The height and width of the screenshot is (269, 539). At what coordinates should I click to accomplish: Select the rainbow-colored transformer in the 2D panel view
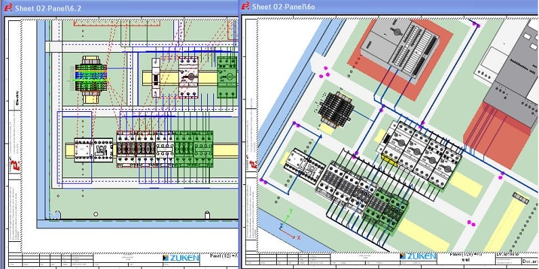point(91,79)
